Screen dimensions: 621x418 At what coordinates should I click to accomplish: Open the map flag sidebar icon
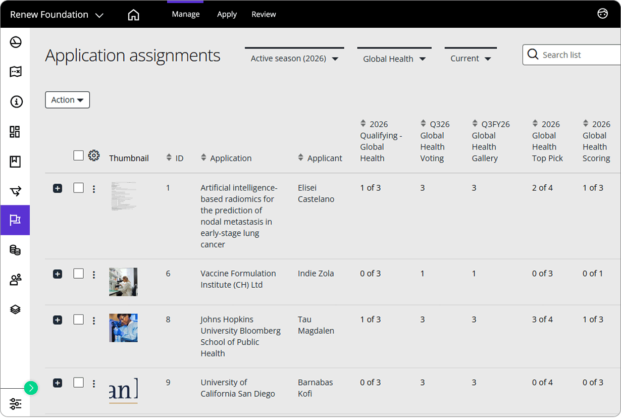16,72
